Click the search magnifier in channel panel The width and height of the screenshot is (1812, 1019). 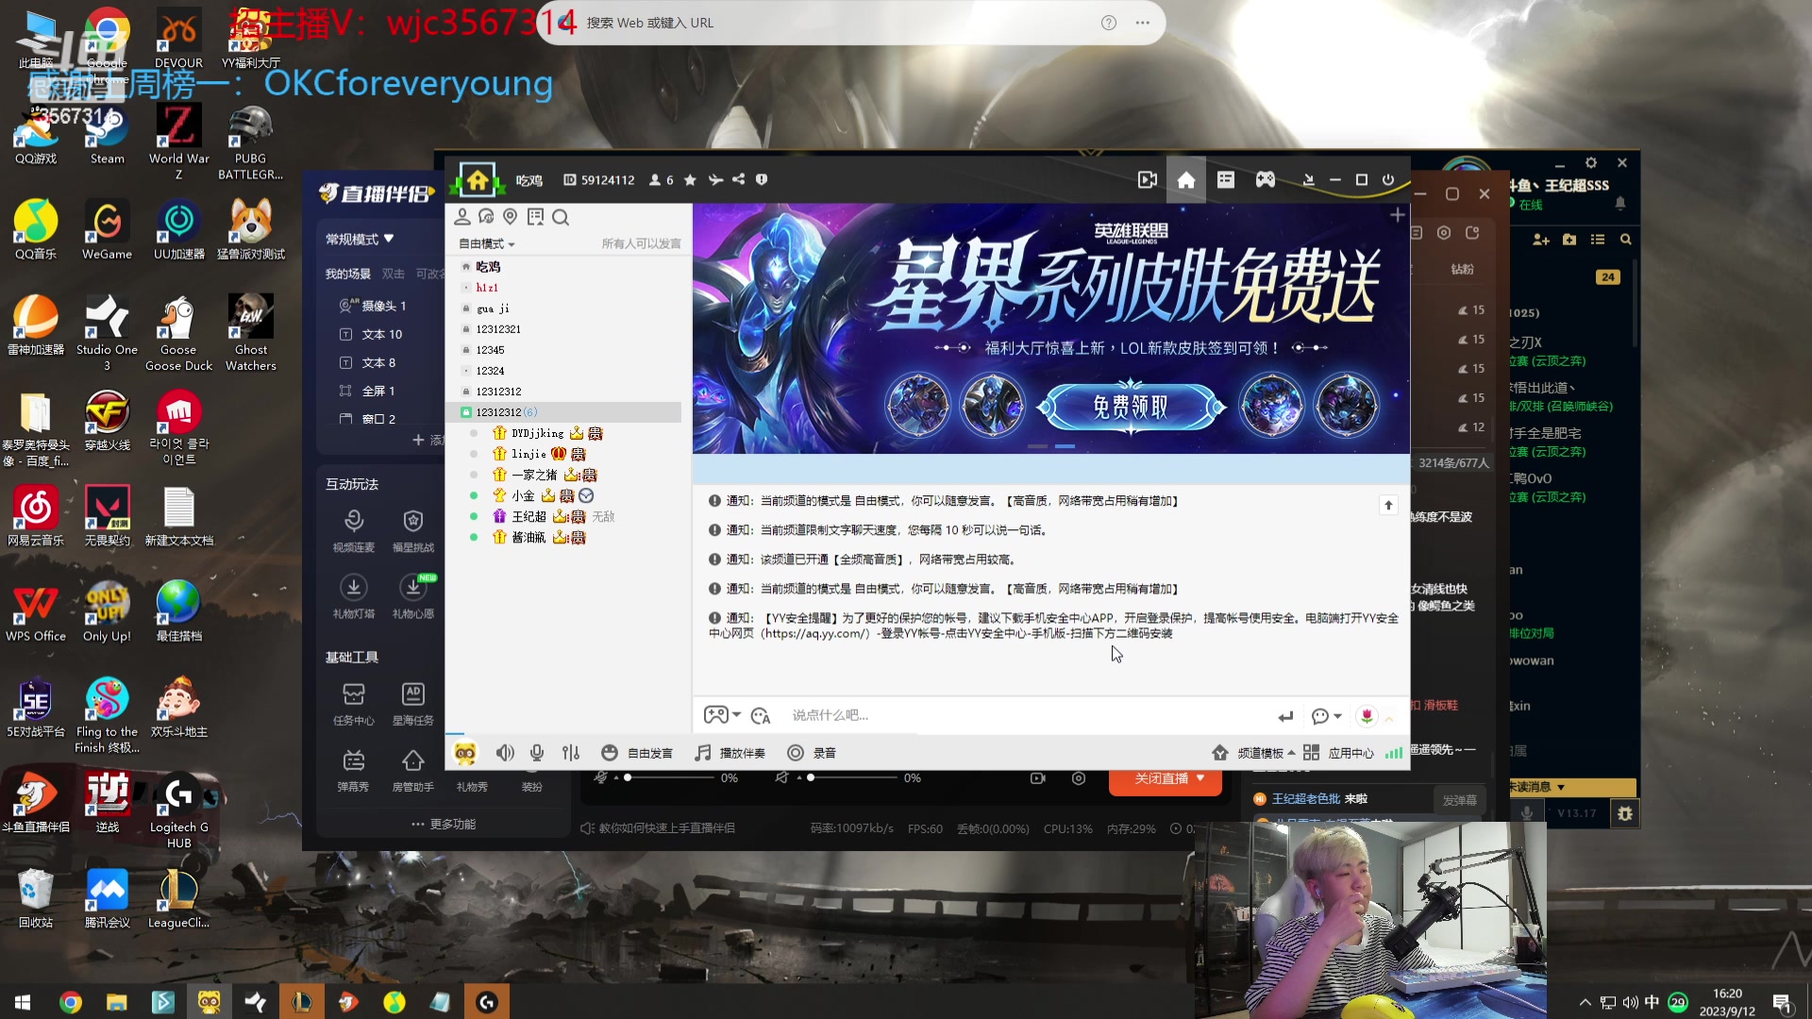click(561, 218)
